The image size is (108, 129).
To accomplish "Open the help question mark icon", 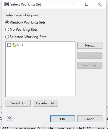I will (x=9, y=118).
